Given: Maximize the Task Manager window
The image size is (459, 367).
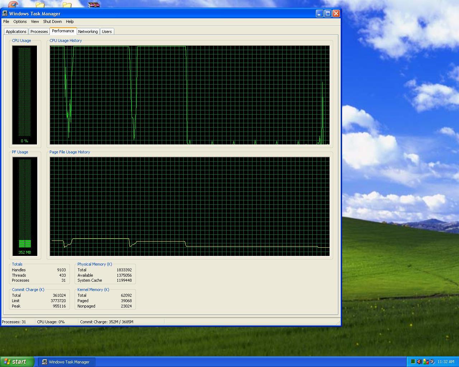Looking at the screenshot, I should coord(328,14).
